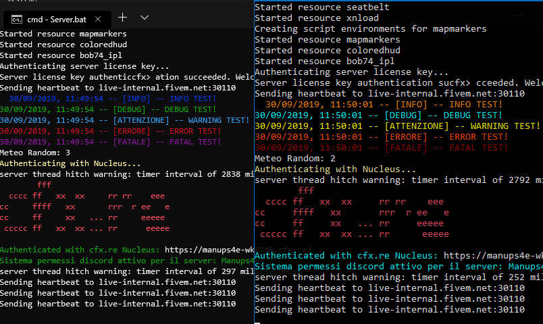The height and width of the screenshot is (324, 543).
Task: Click the "Meteo Random: 2" line
Action: (296, 159)
